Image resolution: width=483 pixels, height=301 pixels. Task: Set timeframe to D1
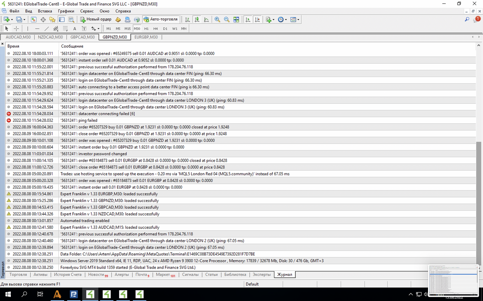point(165,28)
